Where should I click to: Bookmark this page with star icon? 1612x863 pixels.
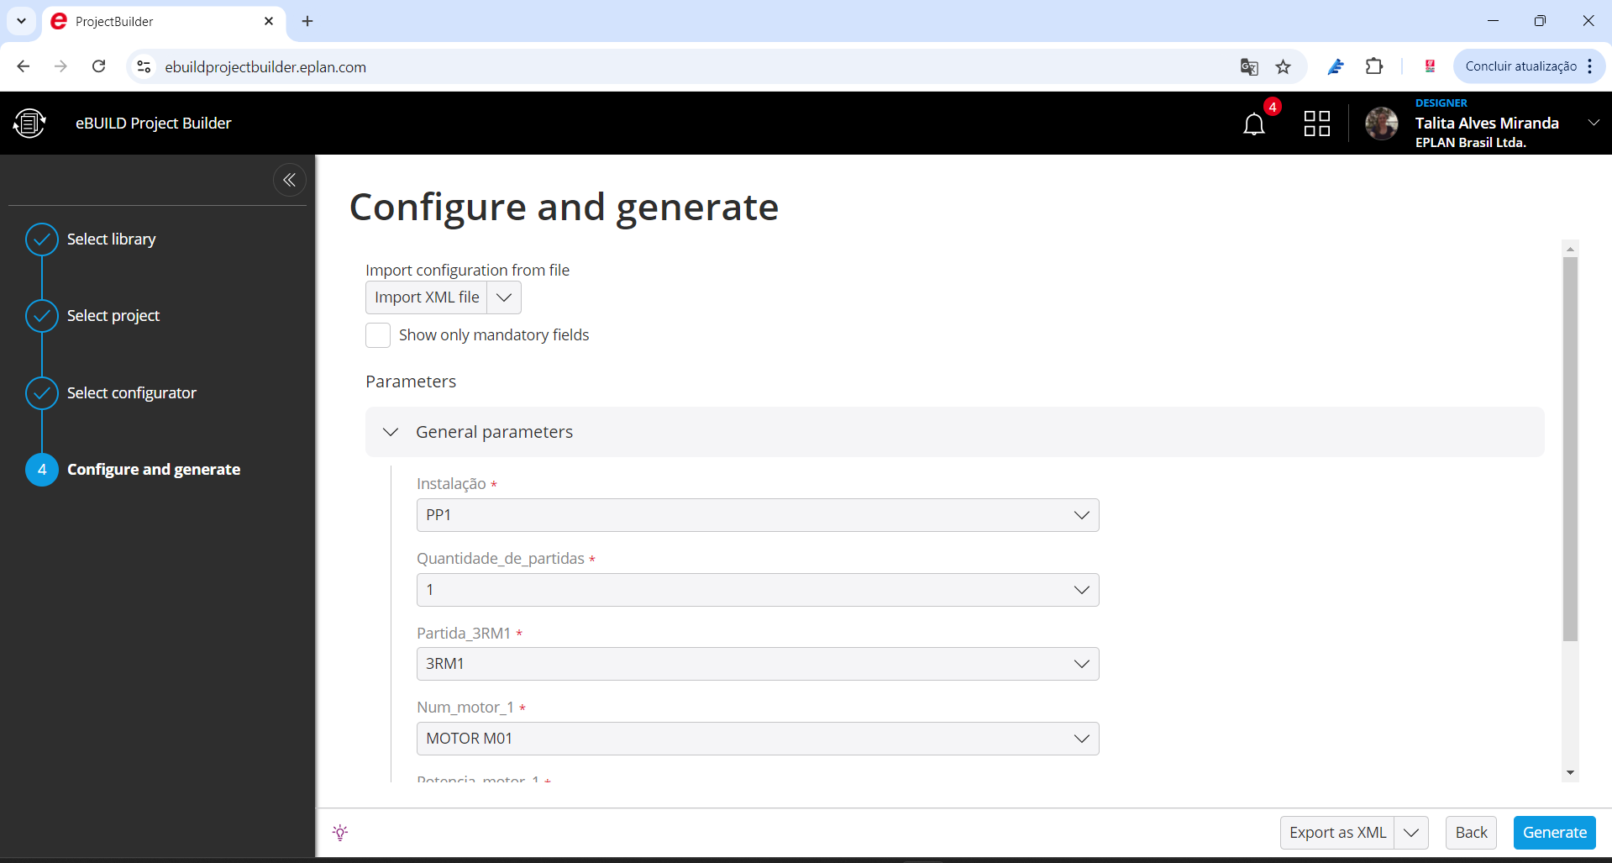[1283, 66]
